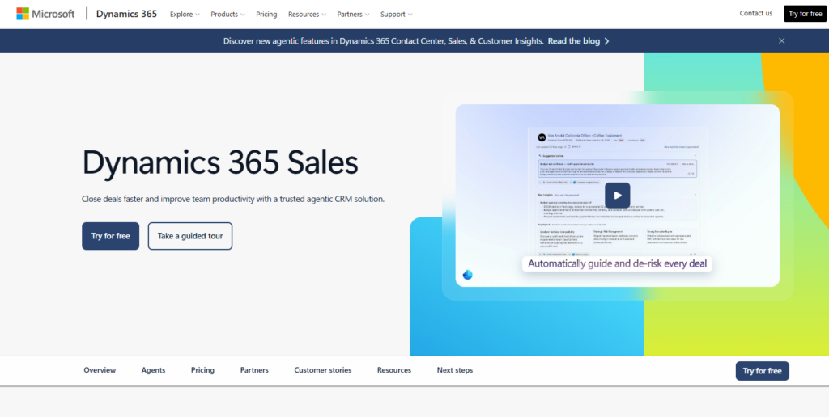Click the hero Try for free button
This screenshot has height=417, width=829.
[110, 236]
